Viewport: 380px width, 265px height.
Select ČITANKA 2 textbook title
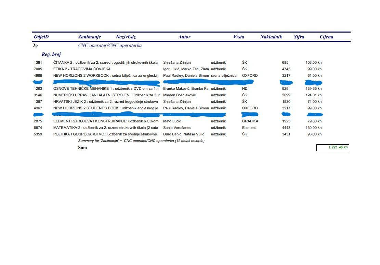105,63
